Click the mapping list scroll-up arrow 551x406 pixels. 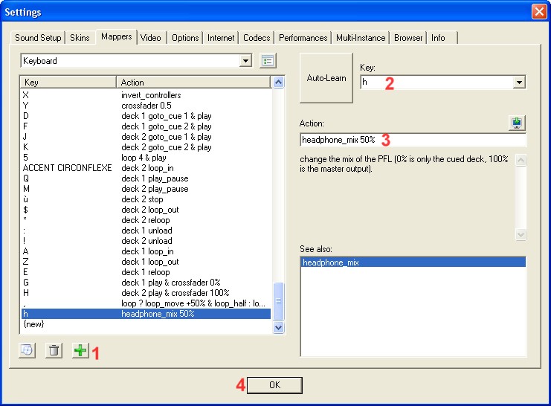tap(279, 83)
